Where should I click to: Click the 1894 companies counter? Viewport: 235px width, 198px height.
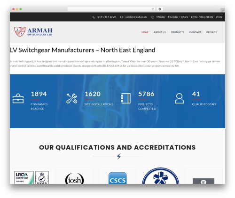pyautogui.click(x=39, y=94)
